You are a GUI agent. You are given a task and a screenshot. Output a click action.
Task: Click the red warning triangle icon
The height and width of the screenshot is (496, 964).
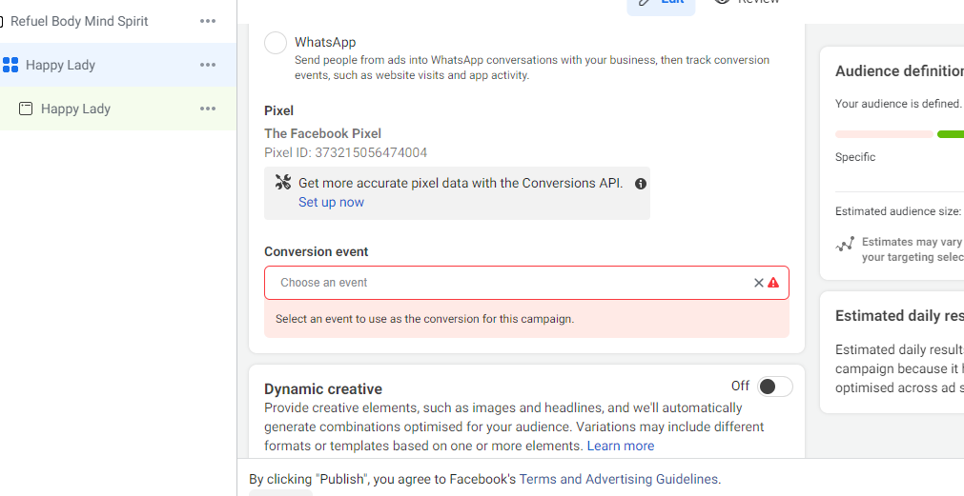pyautogui.click(x=773, y=283)
